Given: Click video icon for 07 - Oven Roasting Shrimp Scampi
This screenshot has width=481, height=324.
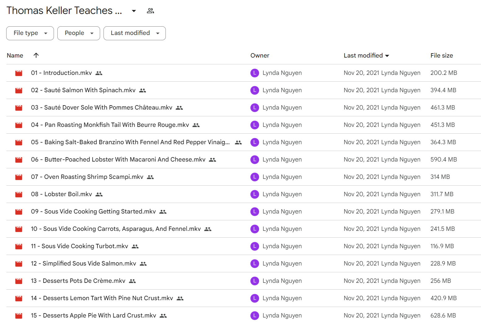Looking at the screenshot, I should tap(19, 177).
